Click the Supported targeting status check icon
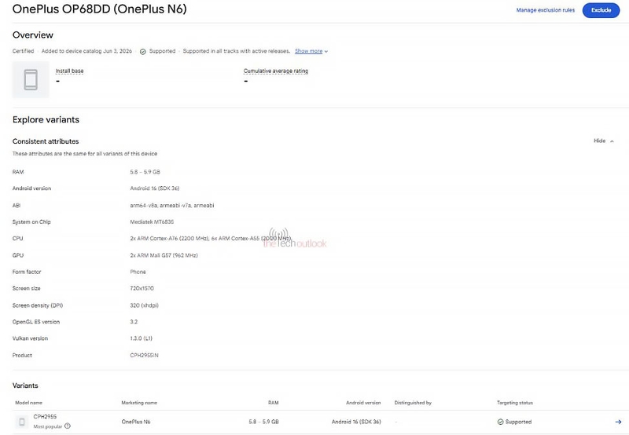This screenshot has width=629, height=435. [x=500, y=422]
